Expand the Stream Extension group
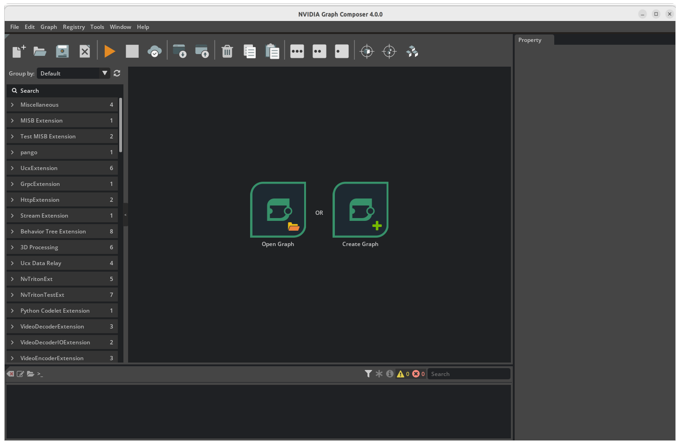Image resolution: width=680 pixels, height=445 pixels. [x=62, y=216]
